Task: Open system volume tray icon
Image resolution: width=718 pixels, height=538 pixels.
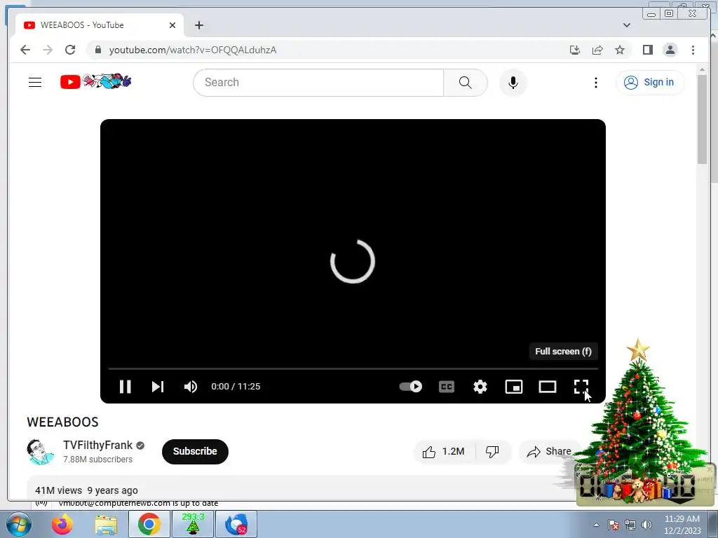Action: (646, 525)
